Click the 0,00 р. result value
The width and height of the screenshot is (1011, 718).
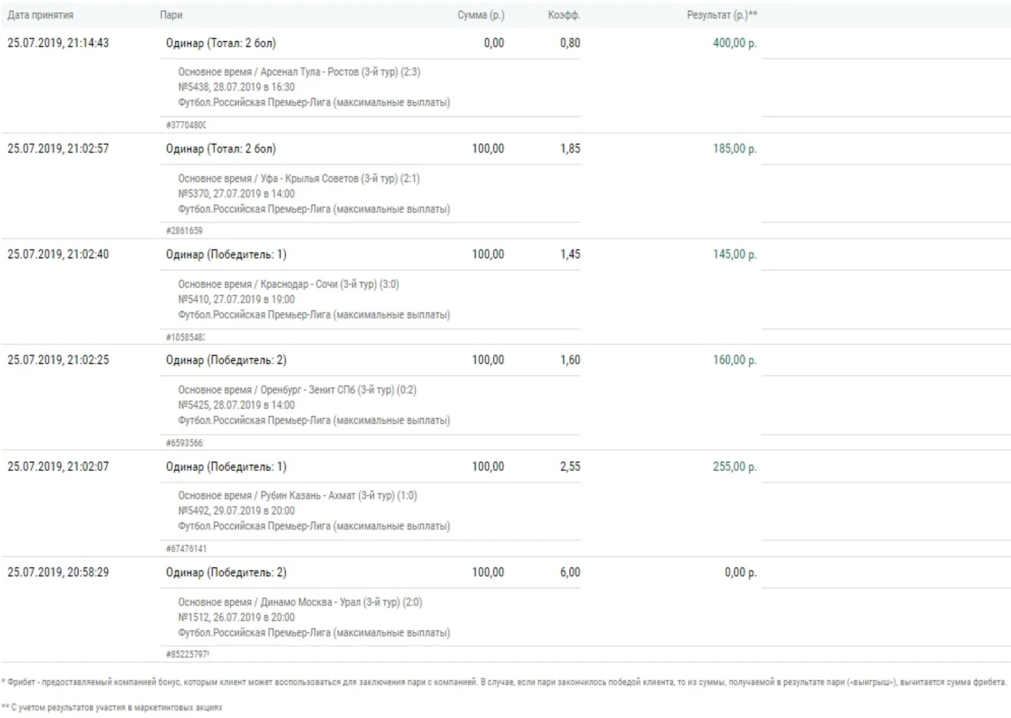point(740,573)
